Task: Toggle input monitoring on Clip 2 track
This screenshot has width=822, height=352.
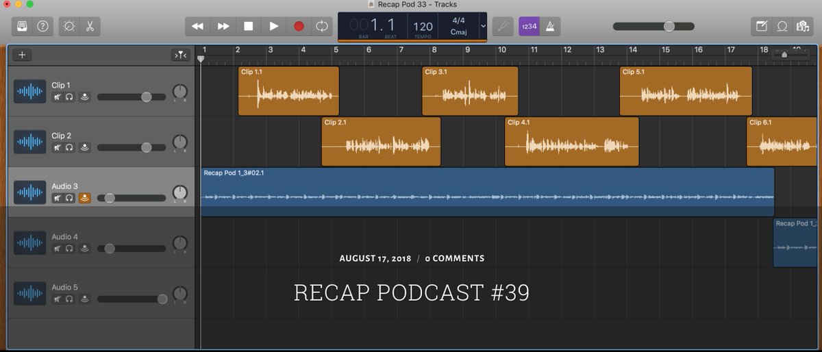Action: click(x=85, y=147)
